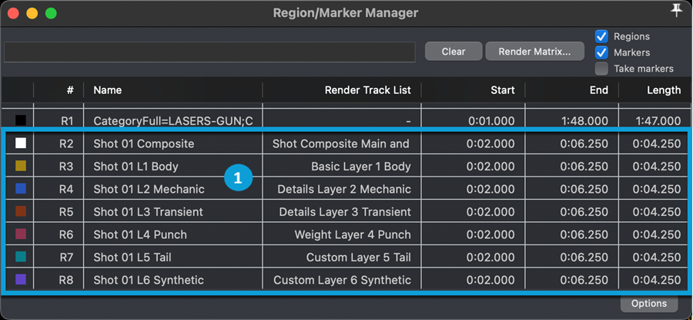Select the Shot 01 L4 Punch region
This screenshot has height=320, width=693.
coord(140,234)
